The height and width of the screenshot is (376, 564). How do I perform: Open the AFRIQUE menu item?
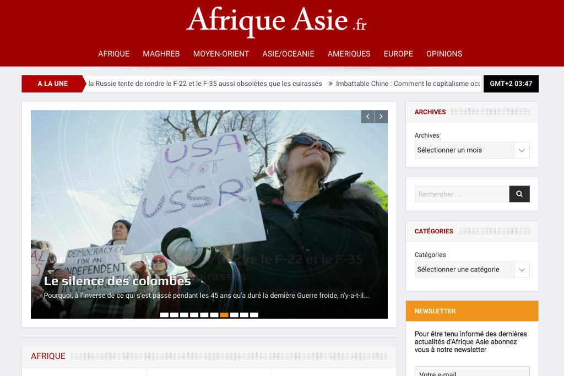(113, 54)
